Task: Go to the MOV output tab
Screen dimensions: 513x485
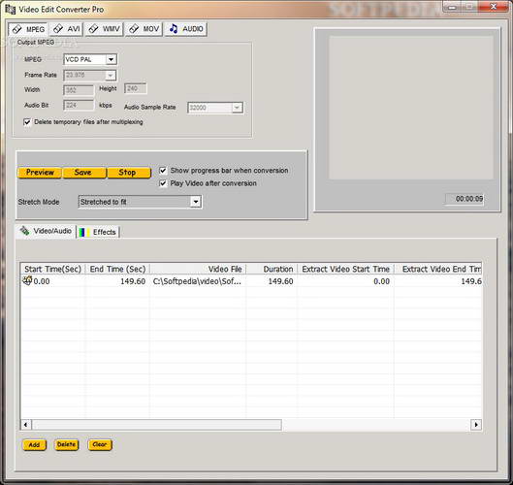Action: click(144, 29)
